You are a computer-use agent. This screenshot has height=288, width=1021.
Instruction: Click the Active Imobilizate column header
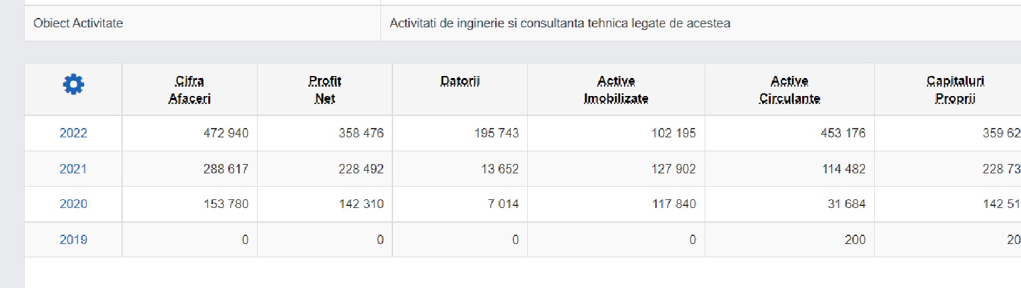(x=616, y=90)
